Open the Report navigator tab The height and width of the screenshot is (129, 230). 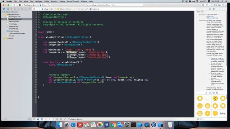[x=29, y=9]
